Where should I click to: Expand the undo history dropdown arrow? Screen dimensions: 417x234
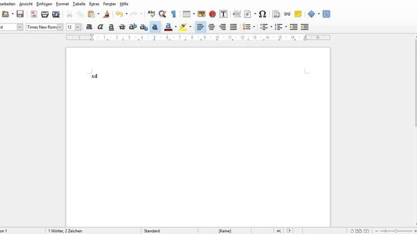click(126, 14)
